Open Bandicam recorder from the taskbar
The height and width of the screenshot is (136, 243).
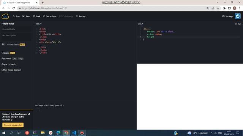[82, 133]
